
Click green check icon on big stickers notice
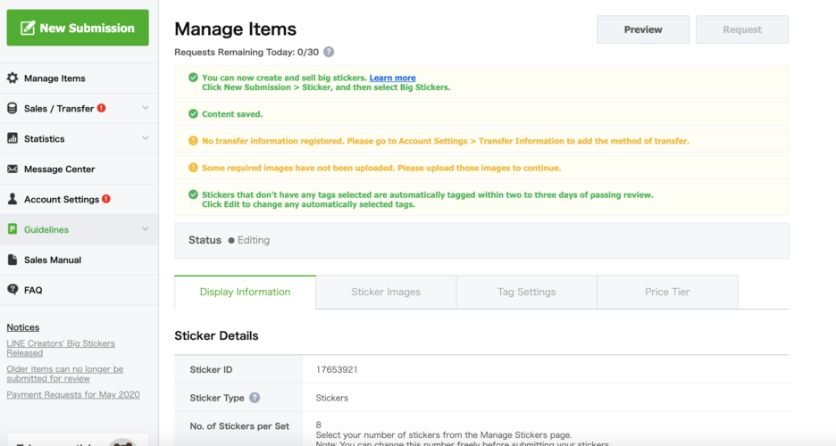193,78
